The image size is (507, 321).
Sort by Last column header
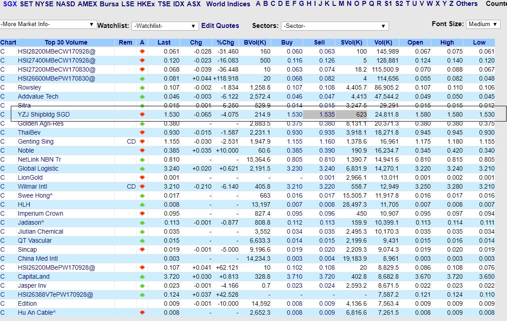click(x=164, y=42)
